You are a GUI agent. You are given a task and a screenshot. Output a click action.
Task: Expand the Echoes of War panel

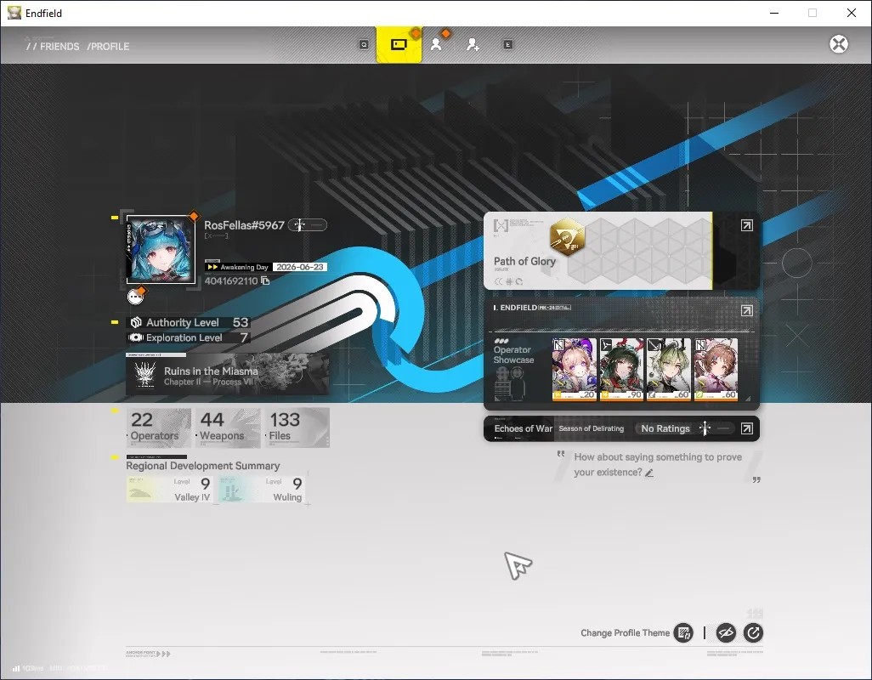(747, 428)
